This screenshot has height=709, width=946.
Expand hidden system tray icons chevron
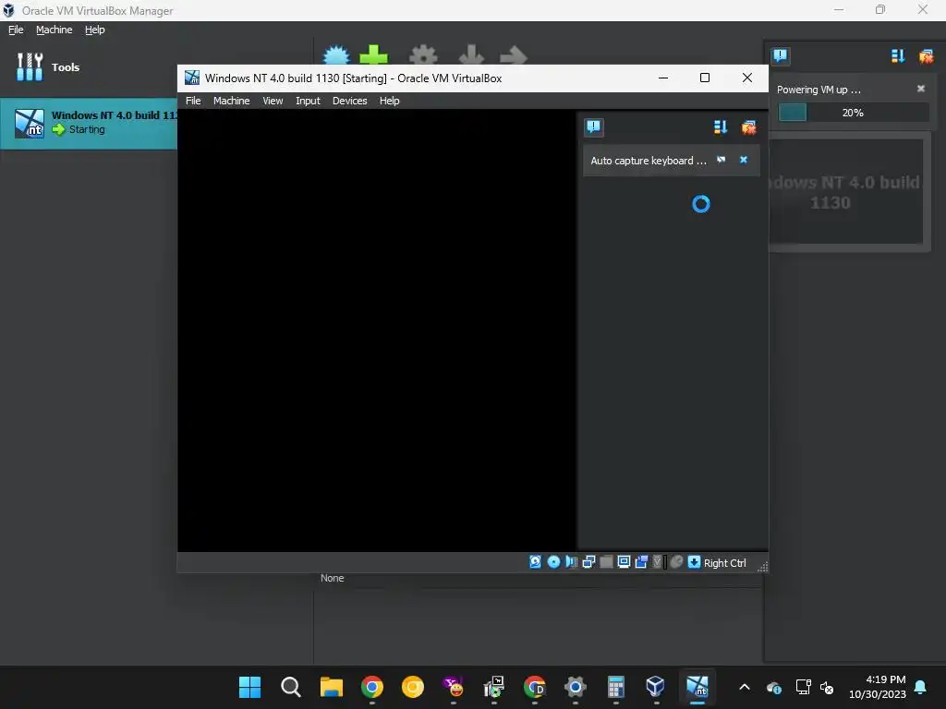pyautogui.click(x=745, y=687)
